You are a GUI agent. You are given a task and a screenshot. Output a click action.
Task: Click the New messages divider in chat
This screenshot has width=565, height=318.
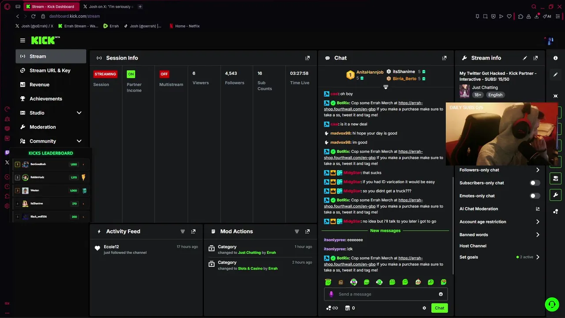385,231
